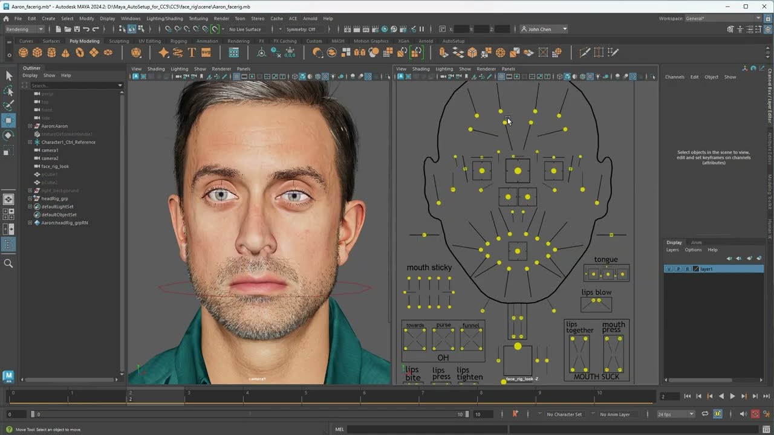Activate the Rotate tool in toolbox
This screenshot has width=774, height=435.
tap(8, 135)
